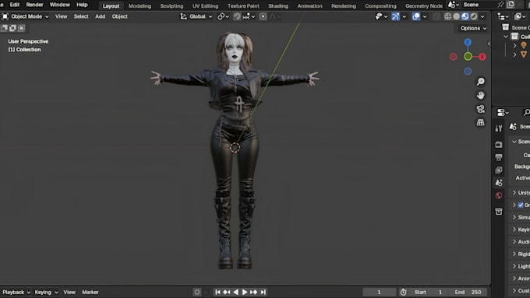This screenshot has height=298, width=530.
Task: Open the Select menu in viewport header
Action: coord(81,16)
